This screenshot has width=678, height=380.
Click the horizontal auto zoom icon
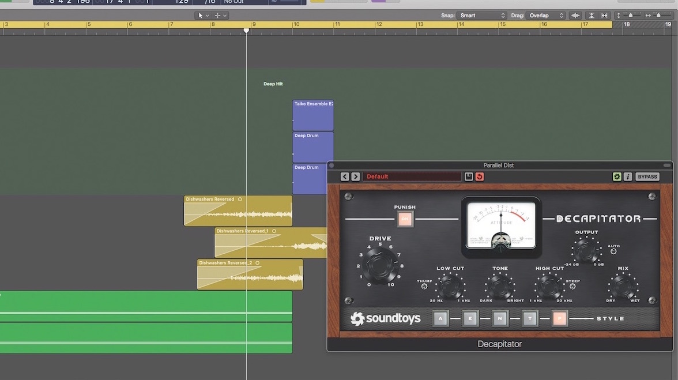coord(604,16)
